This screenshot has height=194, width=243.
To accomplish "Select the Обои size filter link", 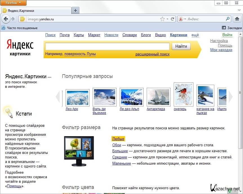I will coord(117,145).
